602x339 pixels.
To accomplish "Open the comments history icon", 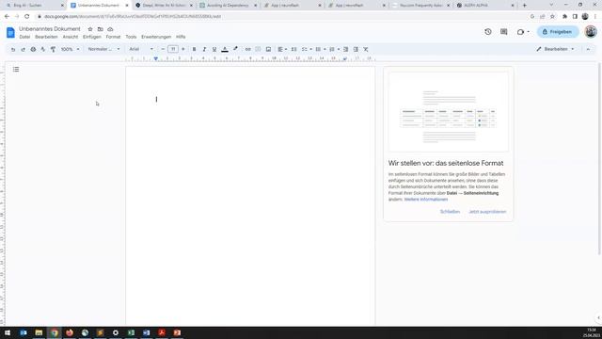I will click(x=504, y=32).
